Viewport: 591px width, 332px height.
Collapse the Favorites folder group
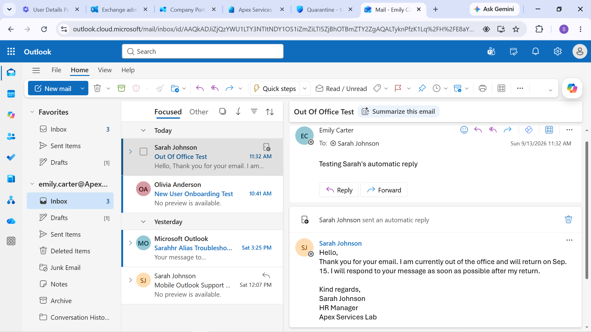point(32,112)
